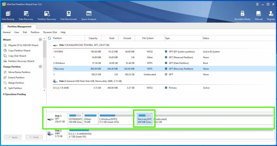Click Disk 1 header row in list
277x146 pixels.
(x=164, y=45)
